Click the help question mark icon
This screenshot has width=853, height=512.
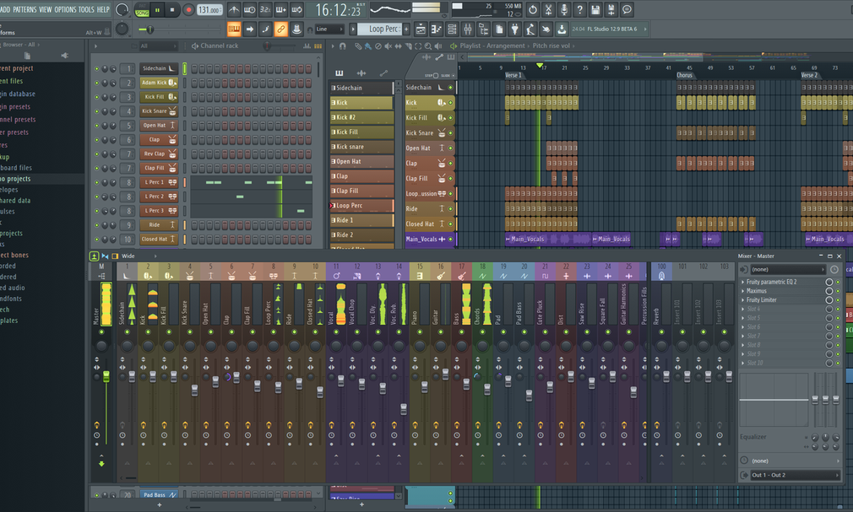tap(579, 10)
